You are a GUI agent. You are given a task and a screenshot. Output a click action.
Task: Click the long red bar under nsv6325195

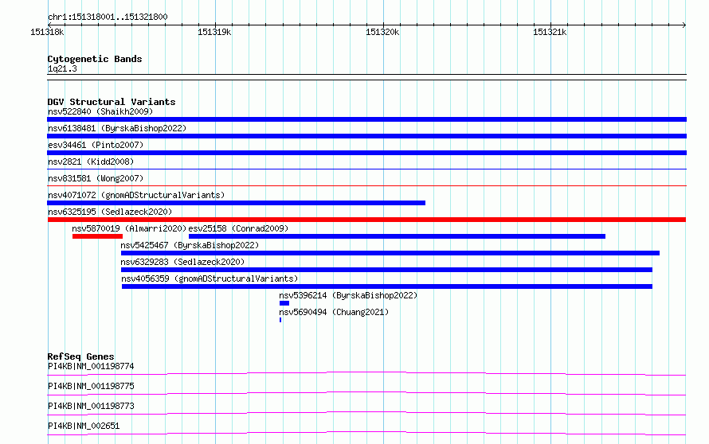tap(366, 220)
